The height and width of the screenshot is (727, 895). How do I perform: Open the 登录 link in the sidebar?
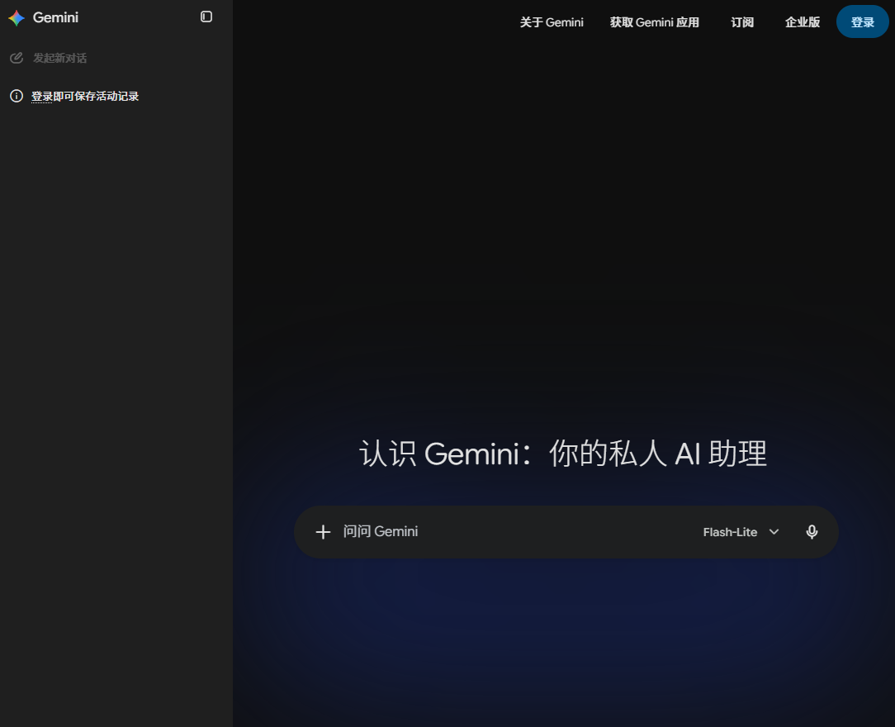[41, 96]
